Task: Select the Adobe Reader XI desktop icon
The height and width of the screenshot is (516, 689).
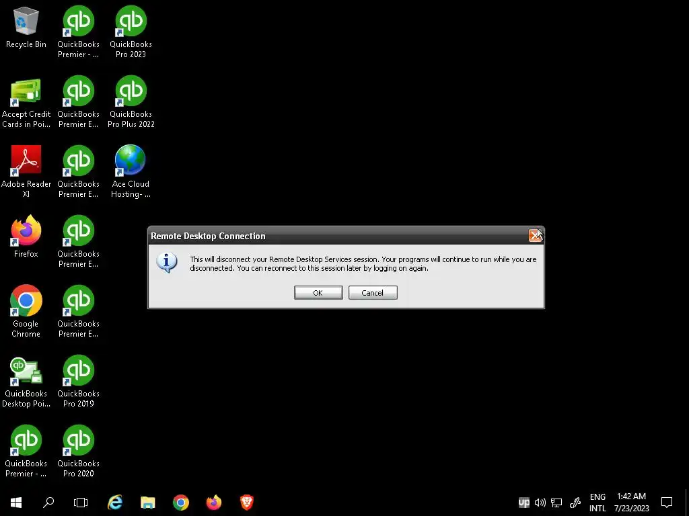Action: (x=26, y=171)
